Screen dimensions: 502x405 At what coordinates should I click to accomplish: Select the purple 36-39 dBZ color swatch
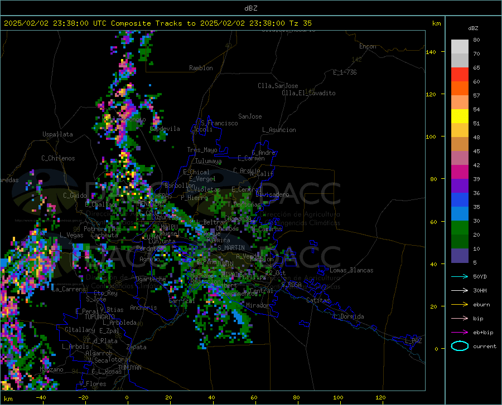(460, 186)
